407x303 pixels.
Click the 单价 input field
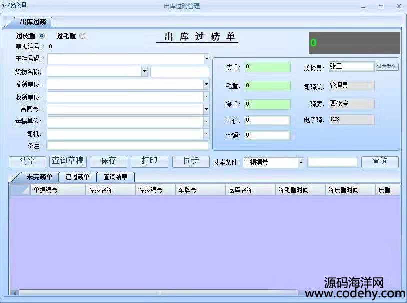coord(267,120)
